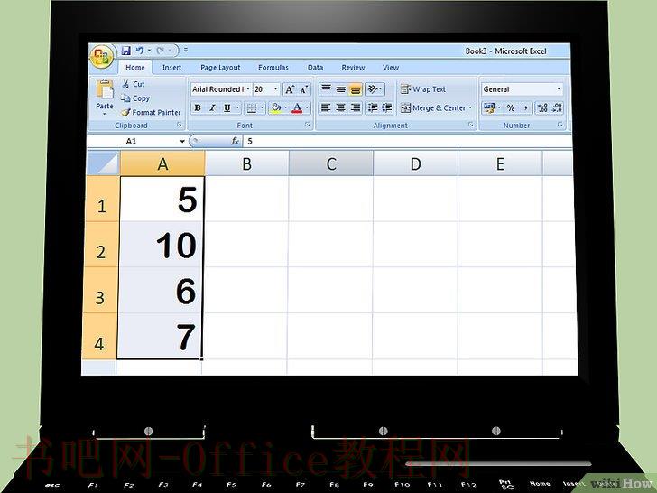
Task: Open Alignment dialog launcher
Action: click(471, 125)
